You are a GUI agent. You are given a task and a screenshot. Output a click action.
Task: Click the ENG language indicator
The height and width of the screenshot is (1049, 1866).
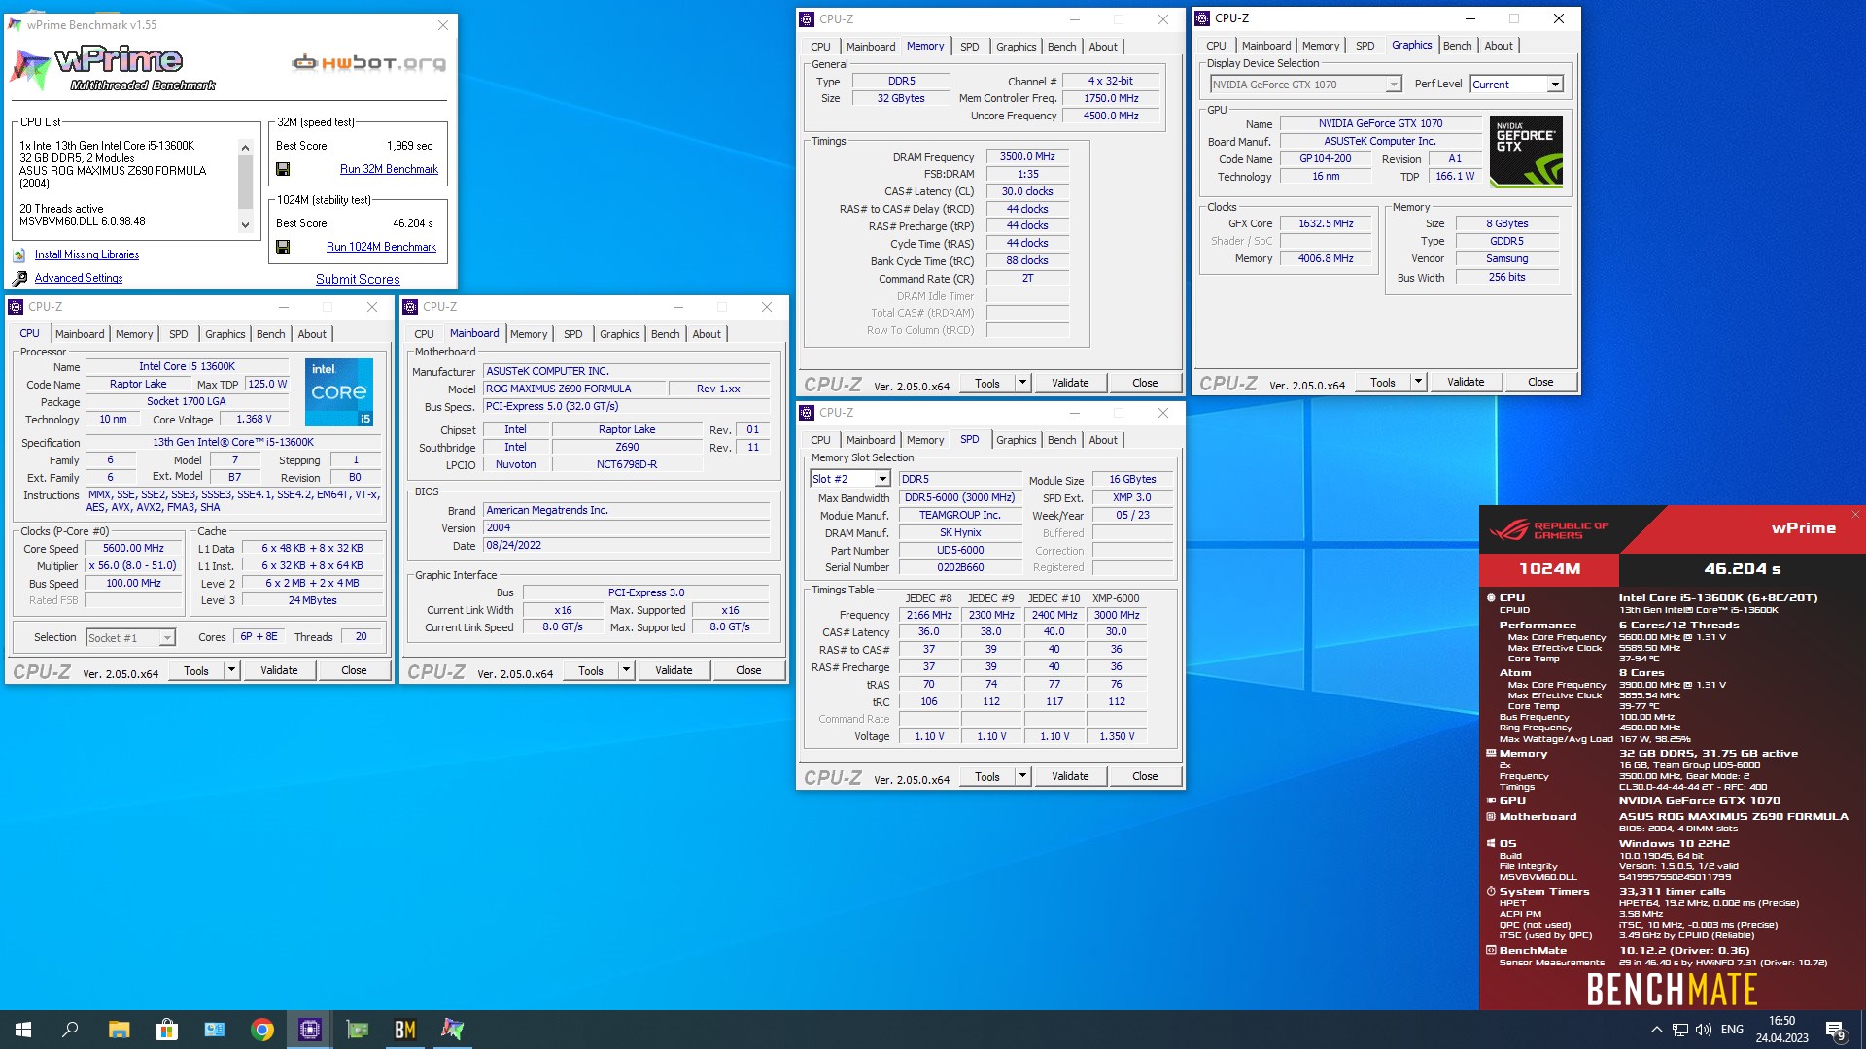(1732, 1030)
